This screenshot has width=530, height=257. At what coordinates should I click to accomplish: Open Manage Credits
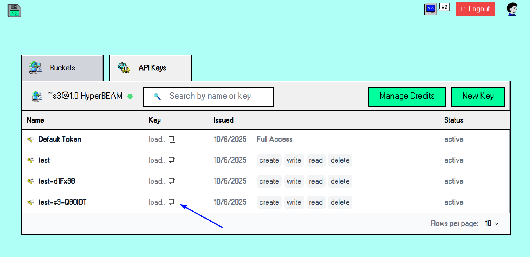tap(407, 96)
